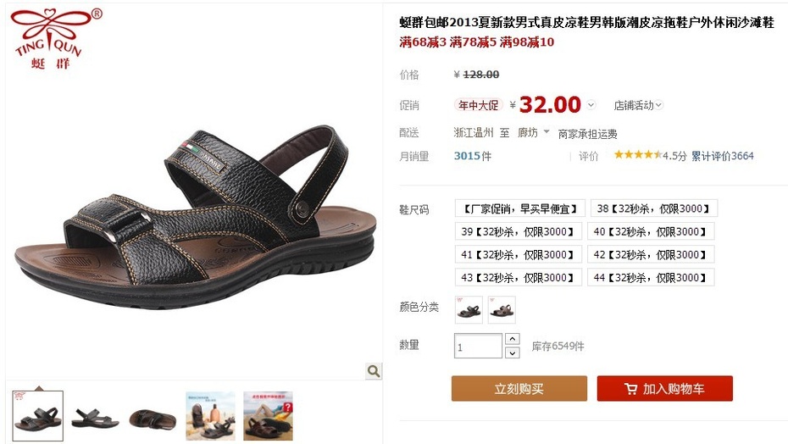This screenshot has height=444, width=788.
Task: Click the magnifier zoom icon on the product image
Action: pos(374,371)
